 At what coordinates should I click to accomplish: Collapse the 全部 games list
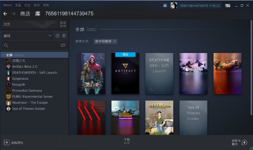[x=3, y=55]
